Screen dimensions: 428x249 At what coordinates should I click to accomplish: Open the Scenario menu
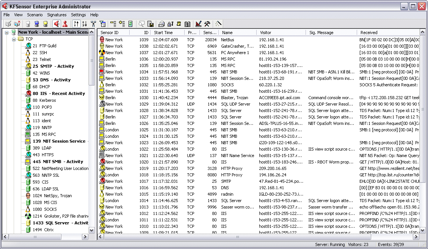tap(34, 15)
